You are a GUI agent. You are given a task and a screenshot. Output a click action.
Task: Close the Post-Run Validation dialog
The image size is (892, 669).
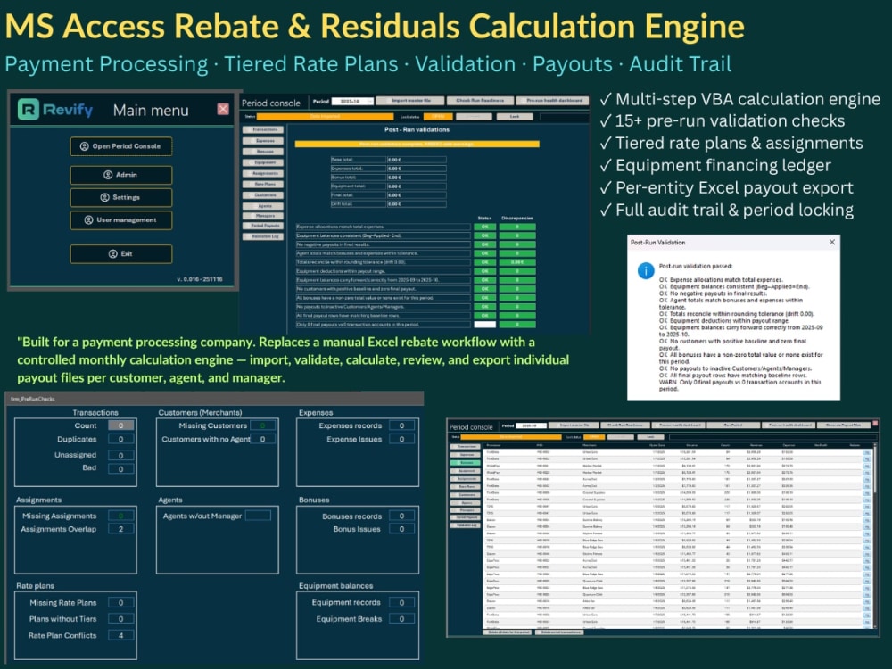(831, 243)
